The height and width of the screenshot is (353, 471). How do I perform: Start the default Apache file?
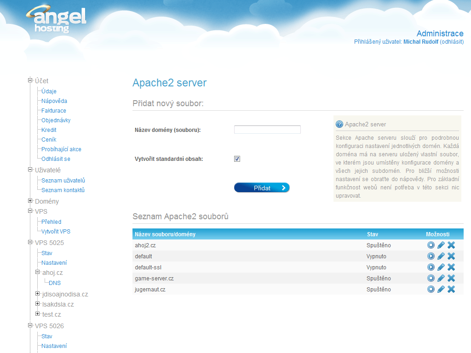431,256
